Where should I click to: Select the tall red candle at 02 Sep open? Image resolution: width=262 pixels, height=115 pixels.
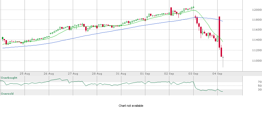[171, 11]
